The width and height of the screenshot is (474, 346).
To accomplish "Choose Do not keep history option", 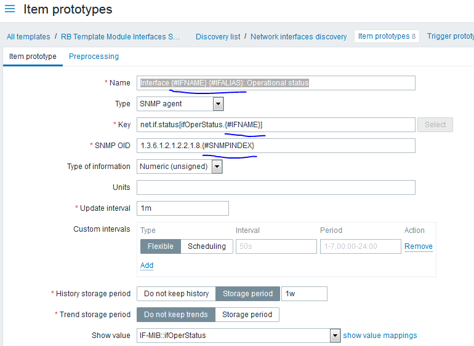I will point(176,294).
